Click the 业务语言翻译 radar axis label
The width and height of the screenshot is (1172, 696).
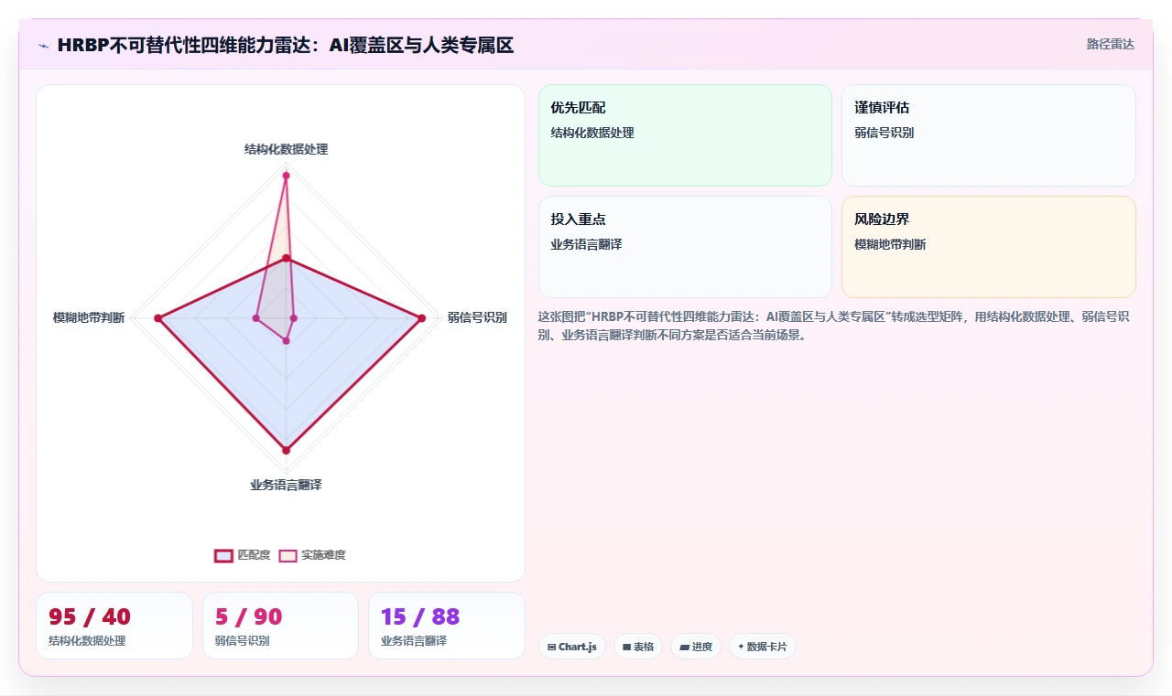(x=286, y=485)
